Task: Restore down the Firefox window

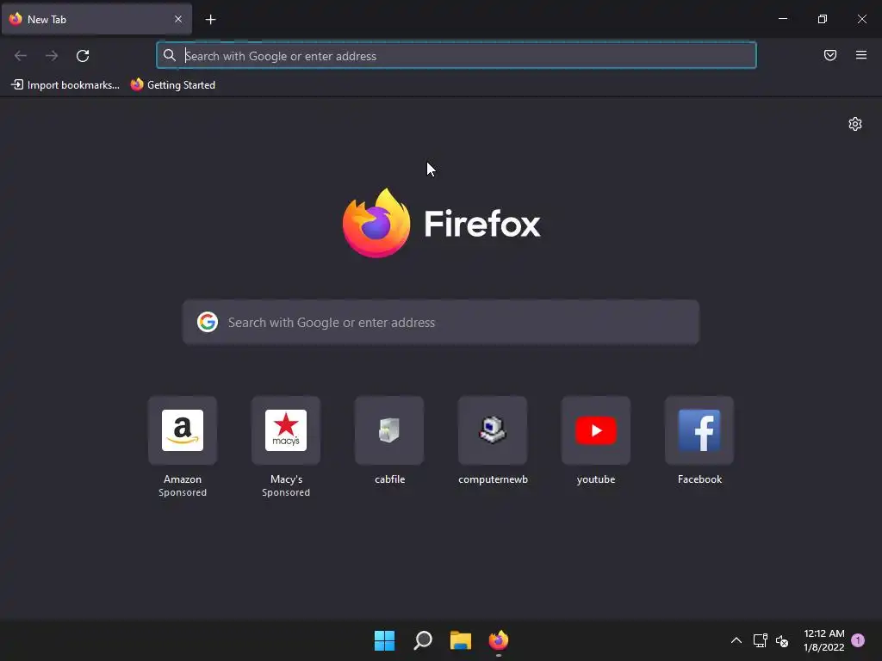Action: (x=823, y=19)
